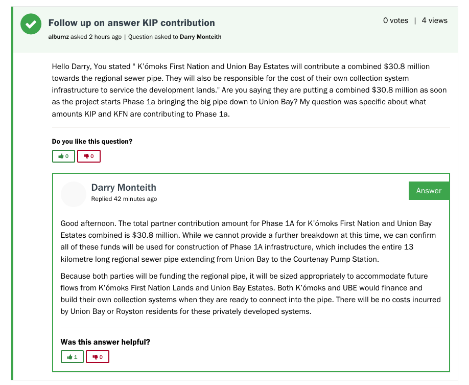Image resolution: width=469 pixels, height=385 pixels.
Task: Click Darry Monteith's round avatar
Action: tap(74, 194)
